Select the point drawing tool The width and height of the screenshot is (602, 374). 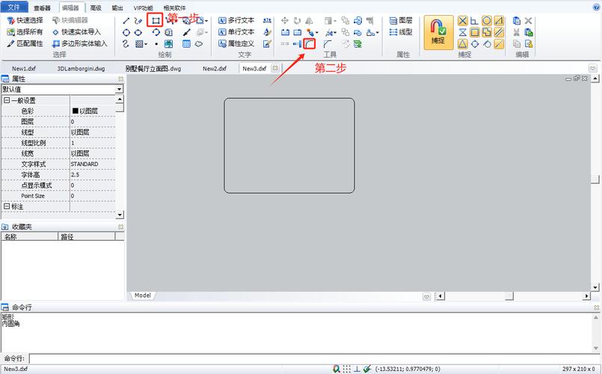coord(156,44)
